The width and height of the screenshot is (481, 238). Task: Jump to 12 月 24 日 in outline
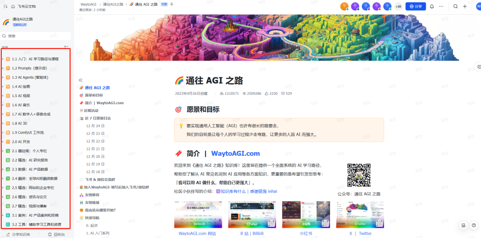point(95,126)
